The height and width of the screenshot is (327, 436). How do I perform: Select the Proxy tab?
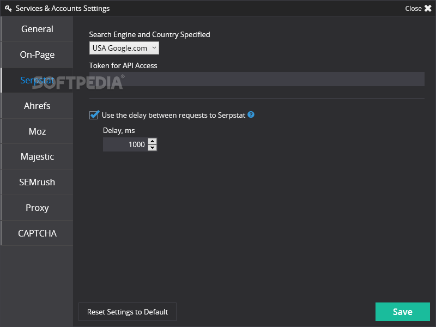[37, 208]
